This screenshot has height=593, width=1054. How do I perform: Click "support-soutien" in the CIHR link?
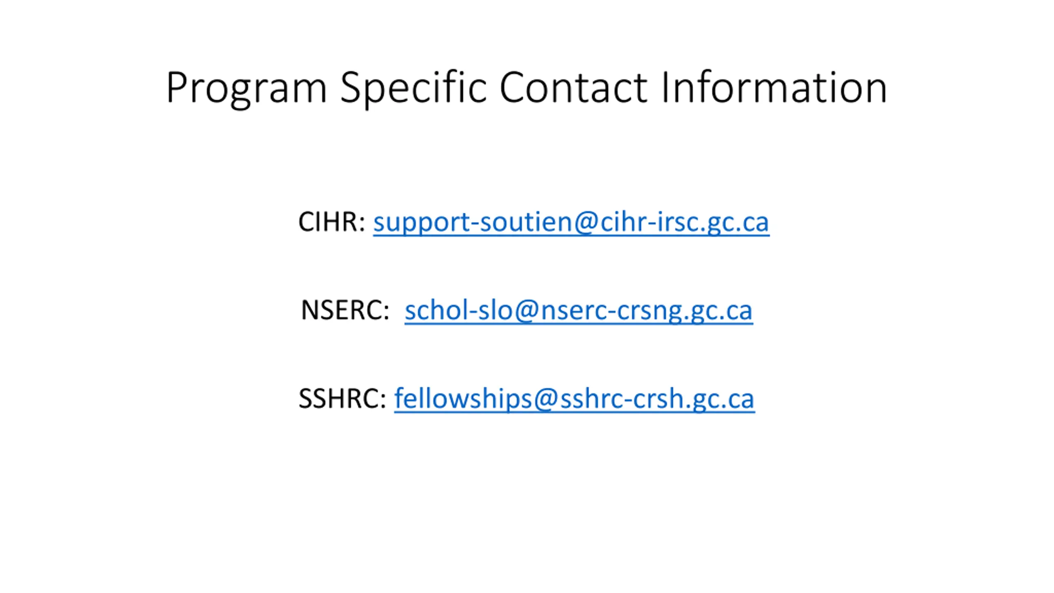pos(473,222)
